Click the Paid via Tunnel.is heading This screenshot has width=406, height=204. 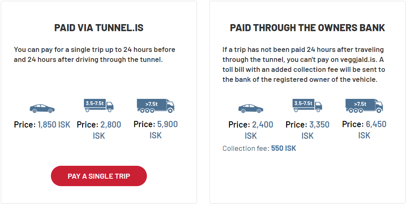point(99,28)
